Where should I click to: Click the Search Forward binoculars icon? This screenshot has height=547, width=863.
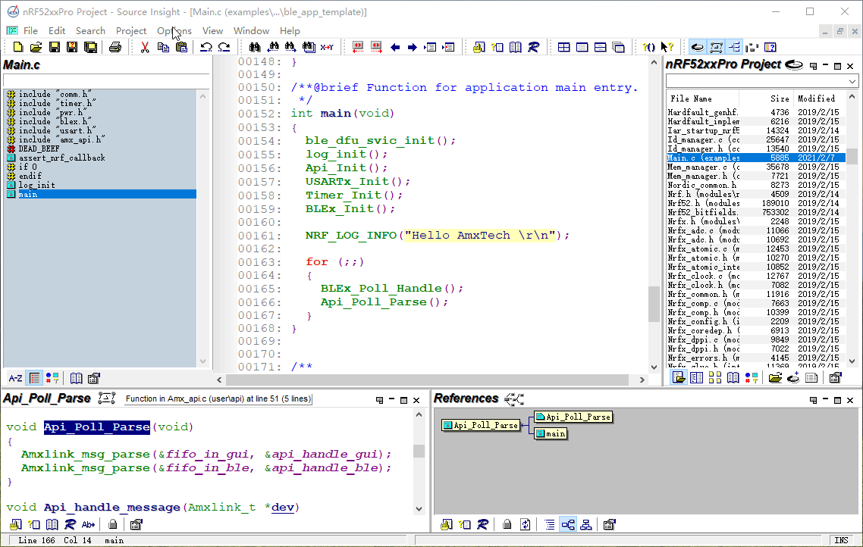pos(290,47)
